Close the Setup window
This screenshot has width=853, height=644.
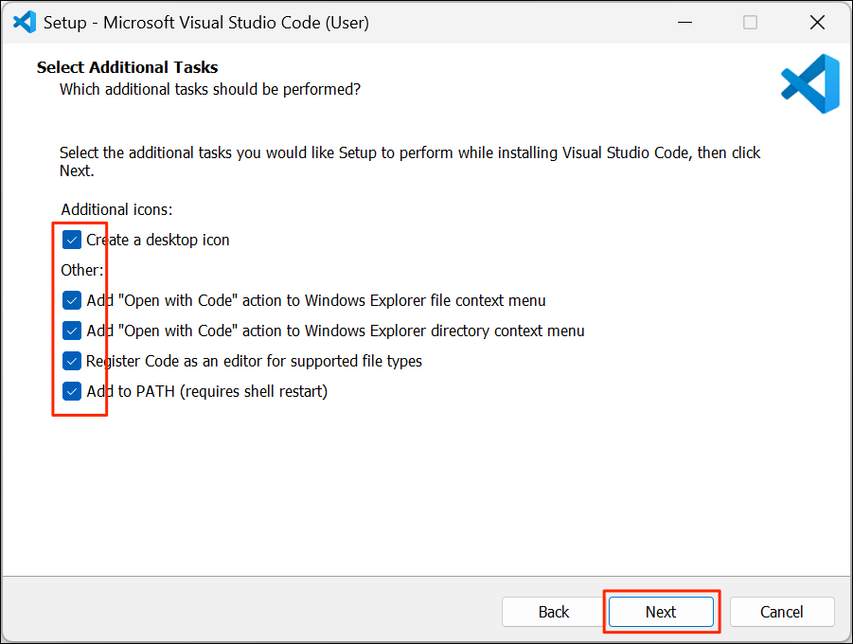817,23
